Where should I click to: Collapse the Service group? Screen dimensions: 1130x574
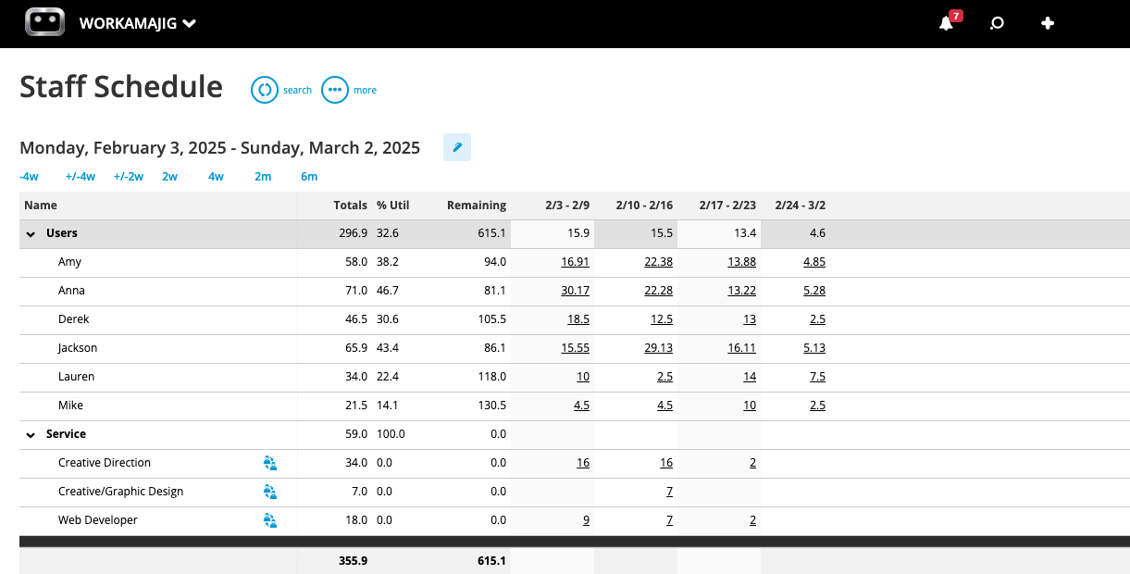[31, 434]
